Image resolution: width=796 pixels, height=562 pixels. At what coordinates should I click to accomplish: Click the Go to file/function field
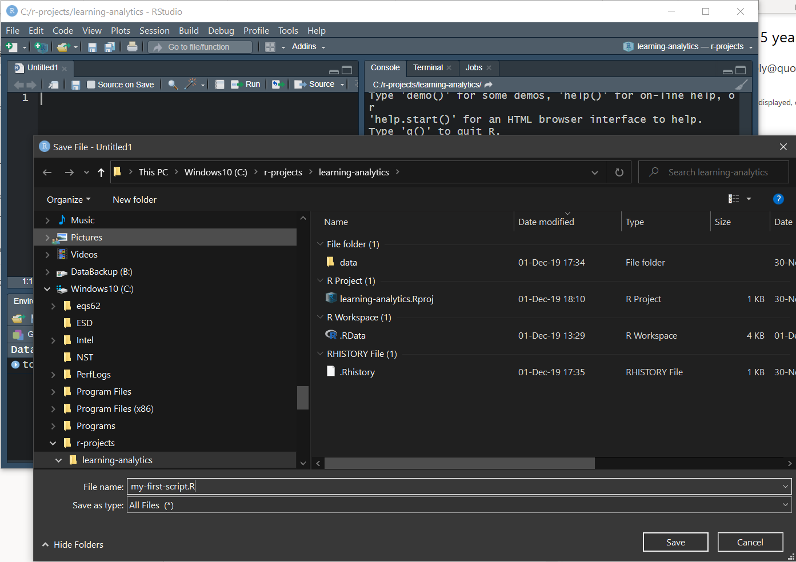click(199, 47)
